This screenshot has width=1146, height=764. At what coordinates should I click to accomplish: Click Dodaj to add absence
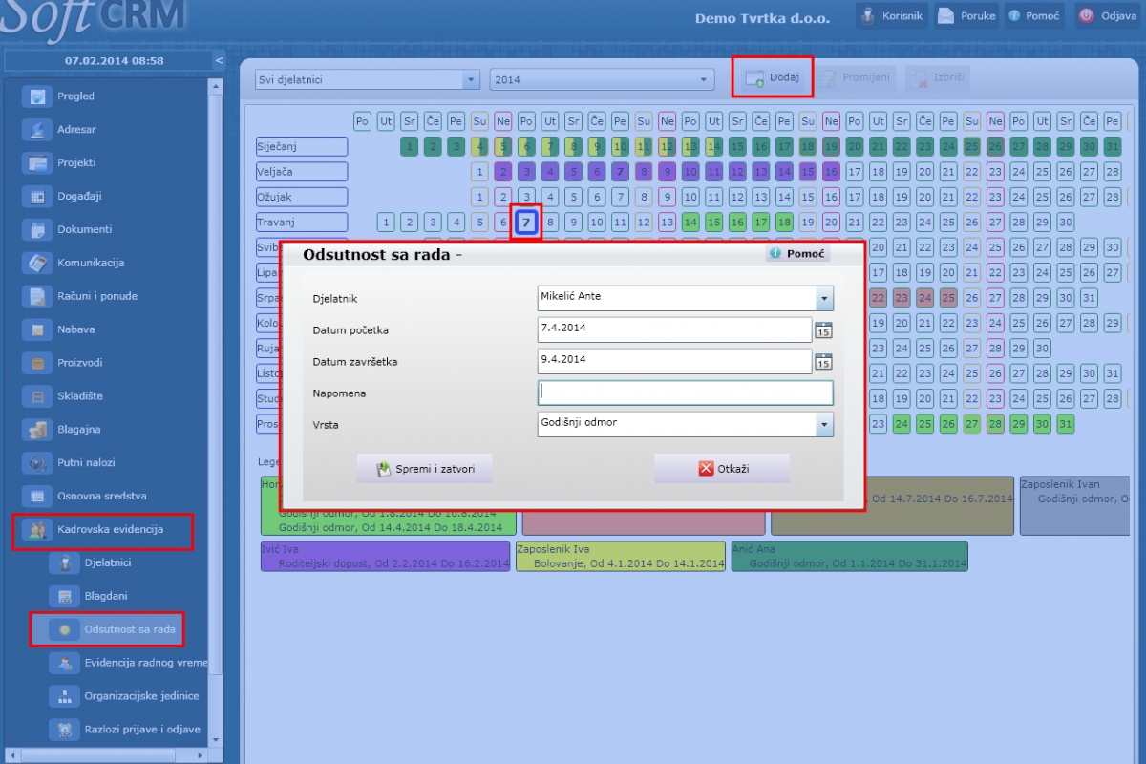773,77
